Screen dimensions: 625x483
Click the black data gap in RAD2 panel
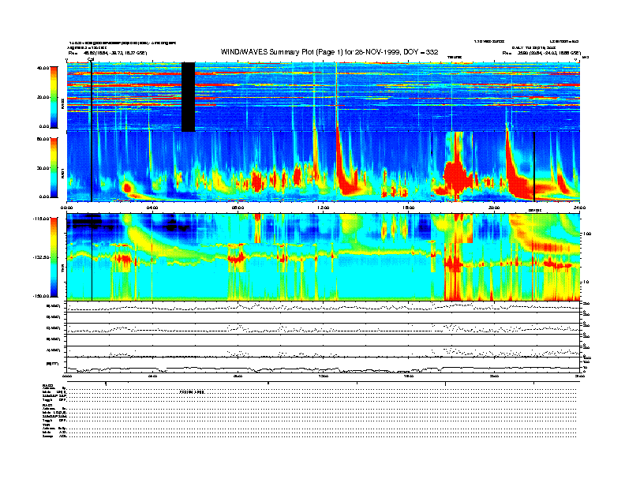188,97
